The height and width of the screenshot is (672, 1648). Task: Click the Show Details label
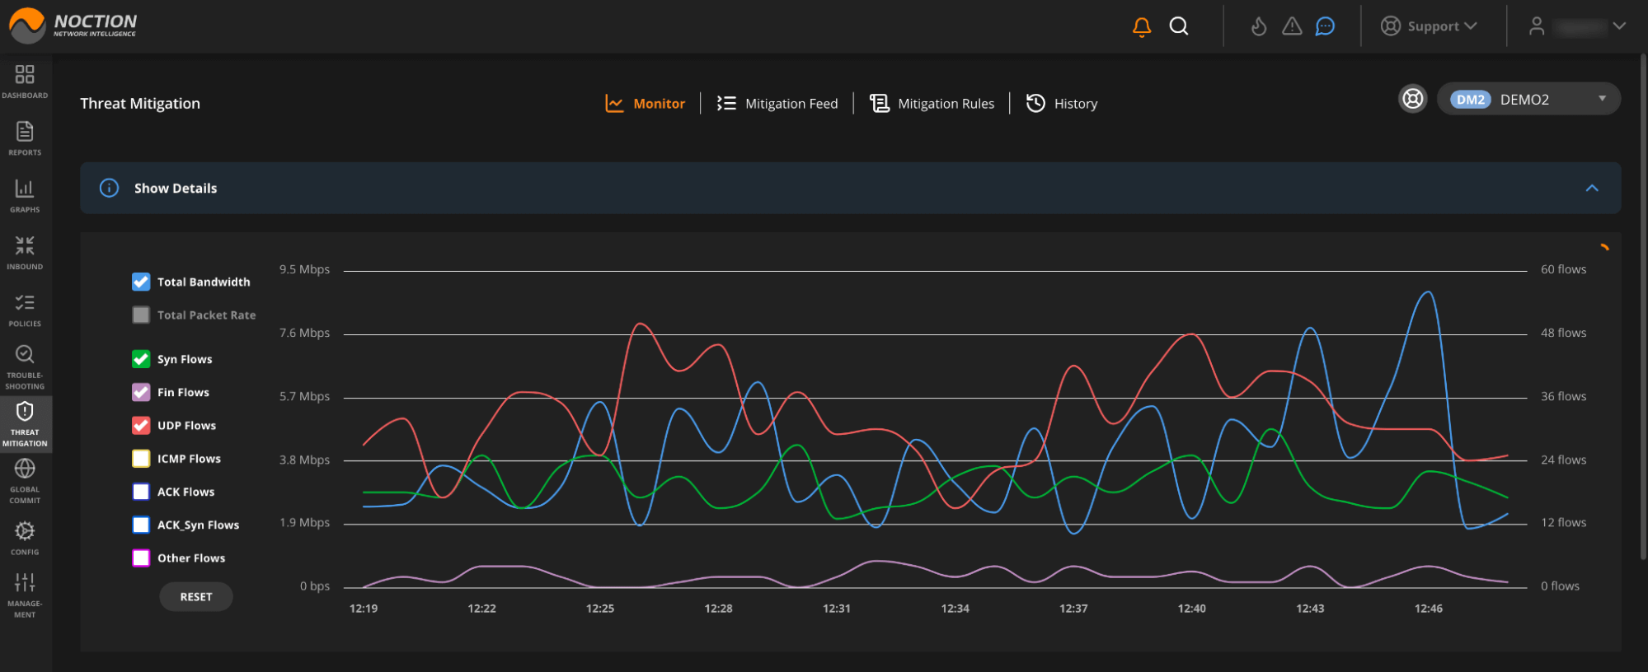point(176,188)
